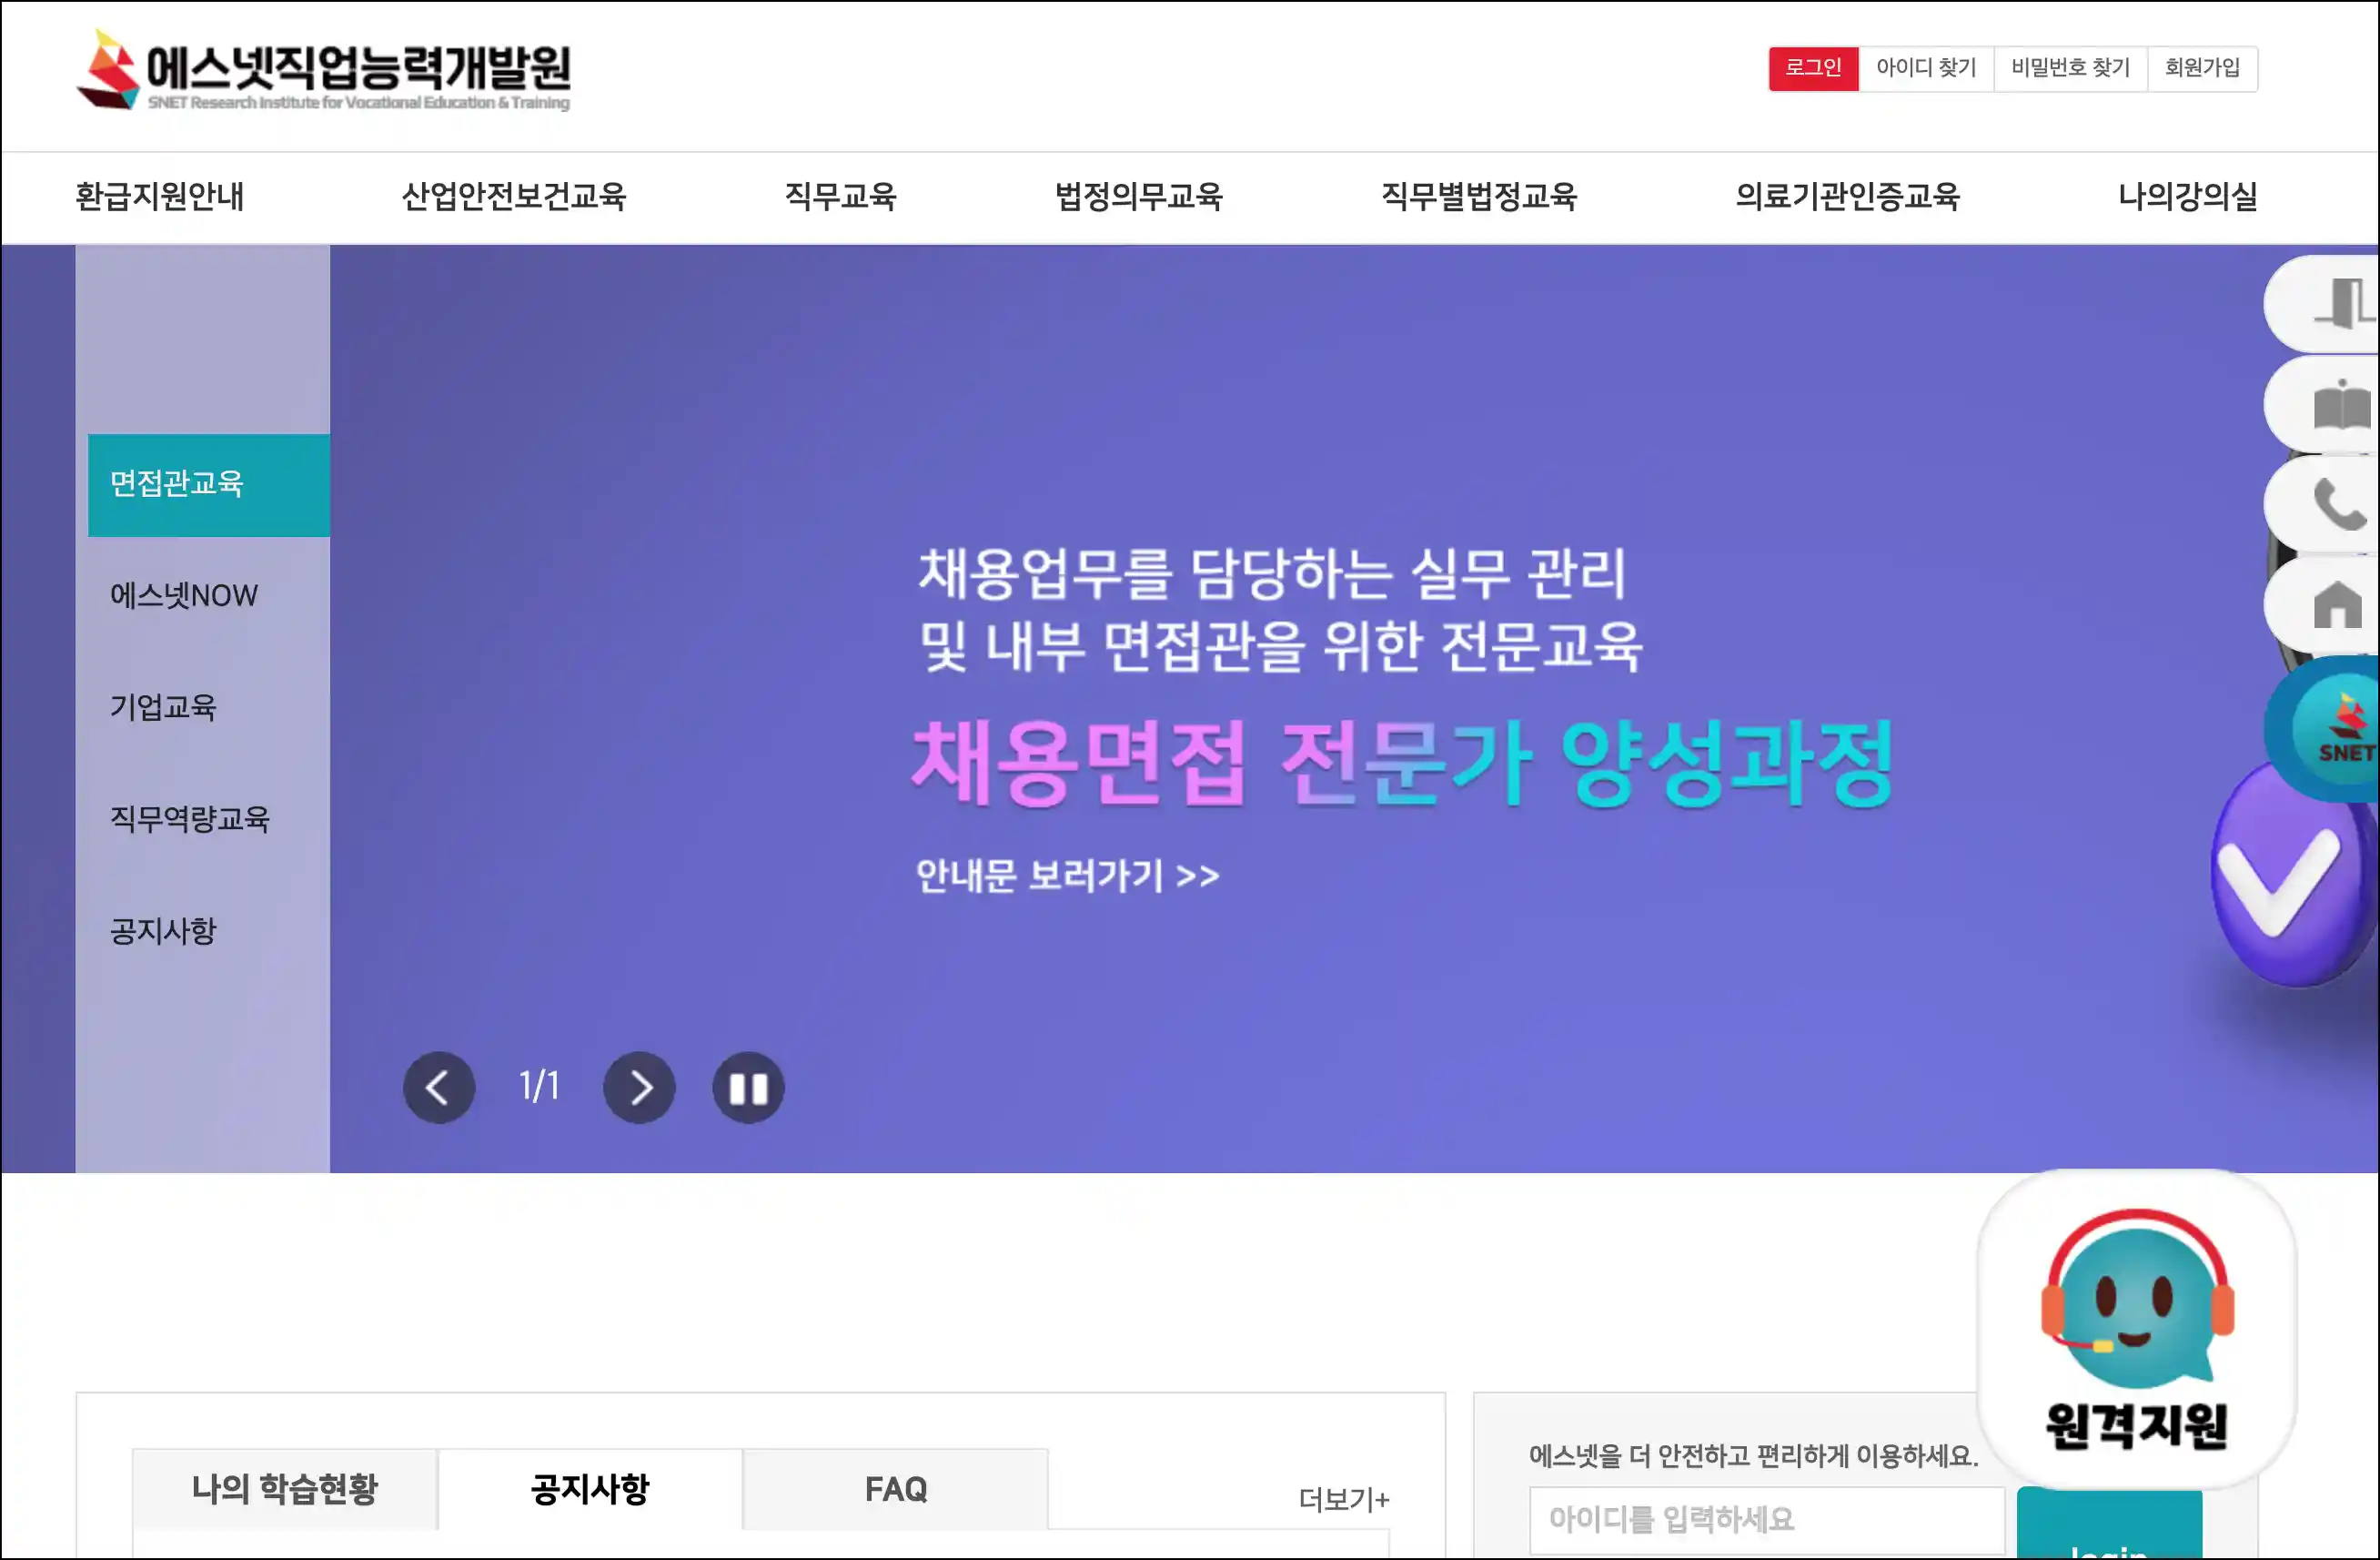Open the 의료기관인증교육 menu

[1848, 196]
